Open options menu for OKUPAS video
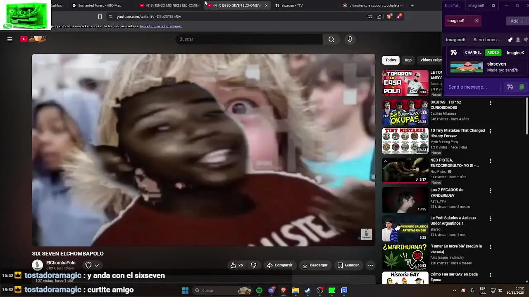 [x=491, y=103]
